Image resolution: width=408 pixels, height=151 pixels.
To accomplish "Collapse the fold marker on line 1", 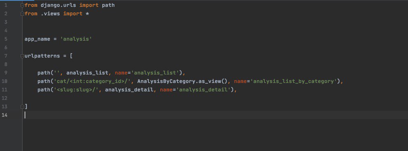I will pyautogui.click(x=23, y=5).
